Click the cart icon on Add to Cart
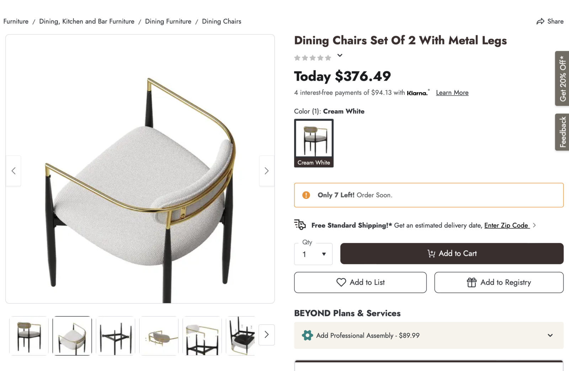Viewport: 569px width, 371px height. 431,253
